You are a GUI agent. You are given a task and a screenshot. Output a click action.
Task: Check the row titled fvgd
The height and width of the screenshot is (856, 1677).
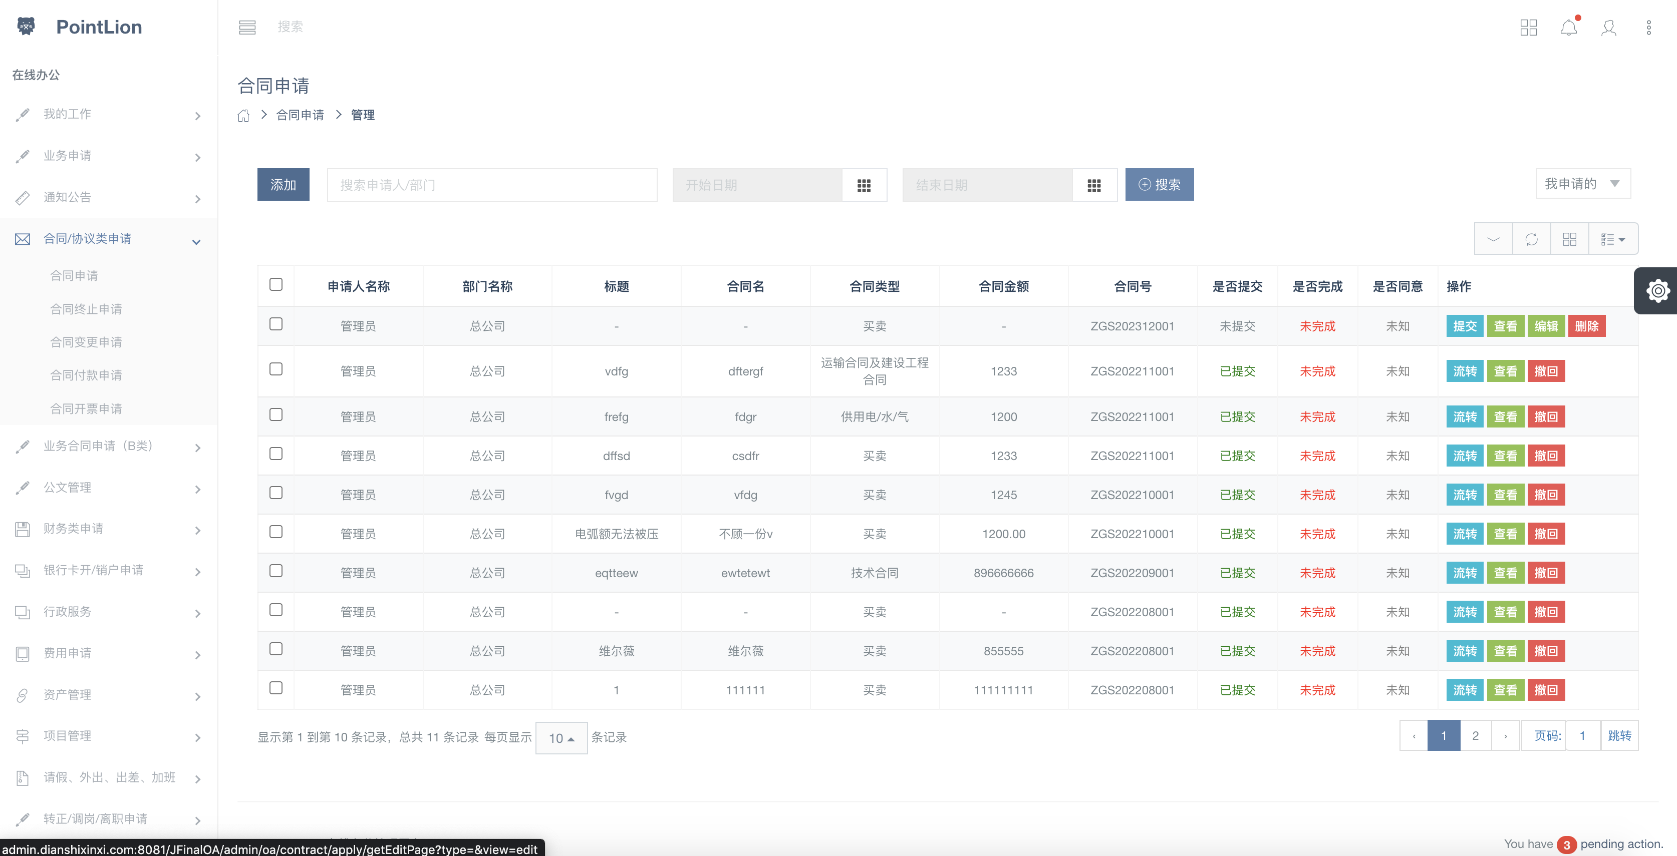pyautogui.click(x=276, y=493)
